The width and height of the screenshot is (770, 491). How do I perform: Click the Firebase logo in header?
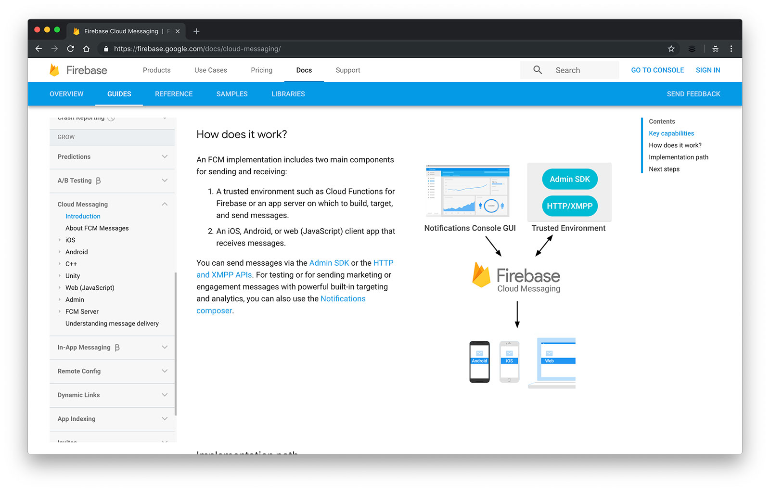78,70
